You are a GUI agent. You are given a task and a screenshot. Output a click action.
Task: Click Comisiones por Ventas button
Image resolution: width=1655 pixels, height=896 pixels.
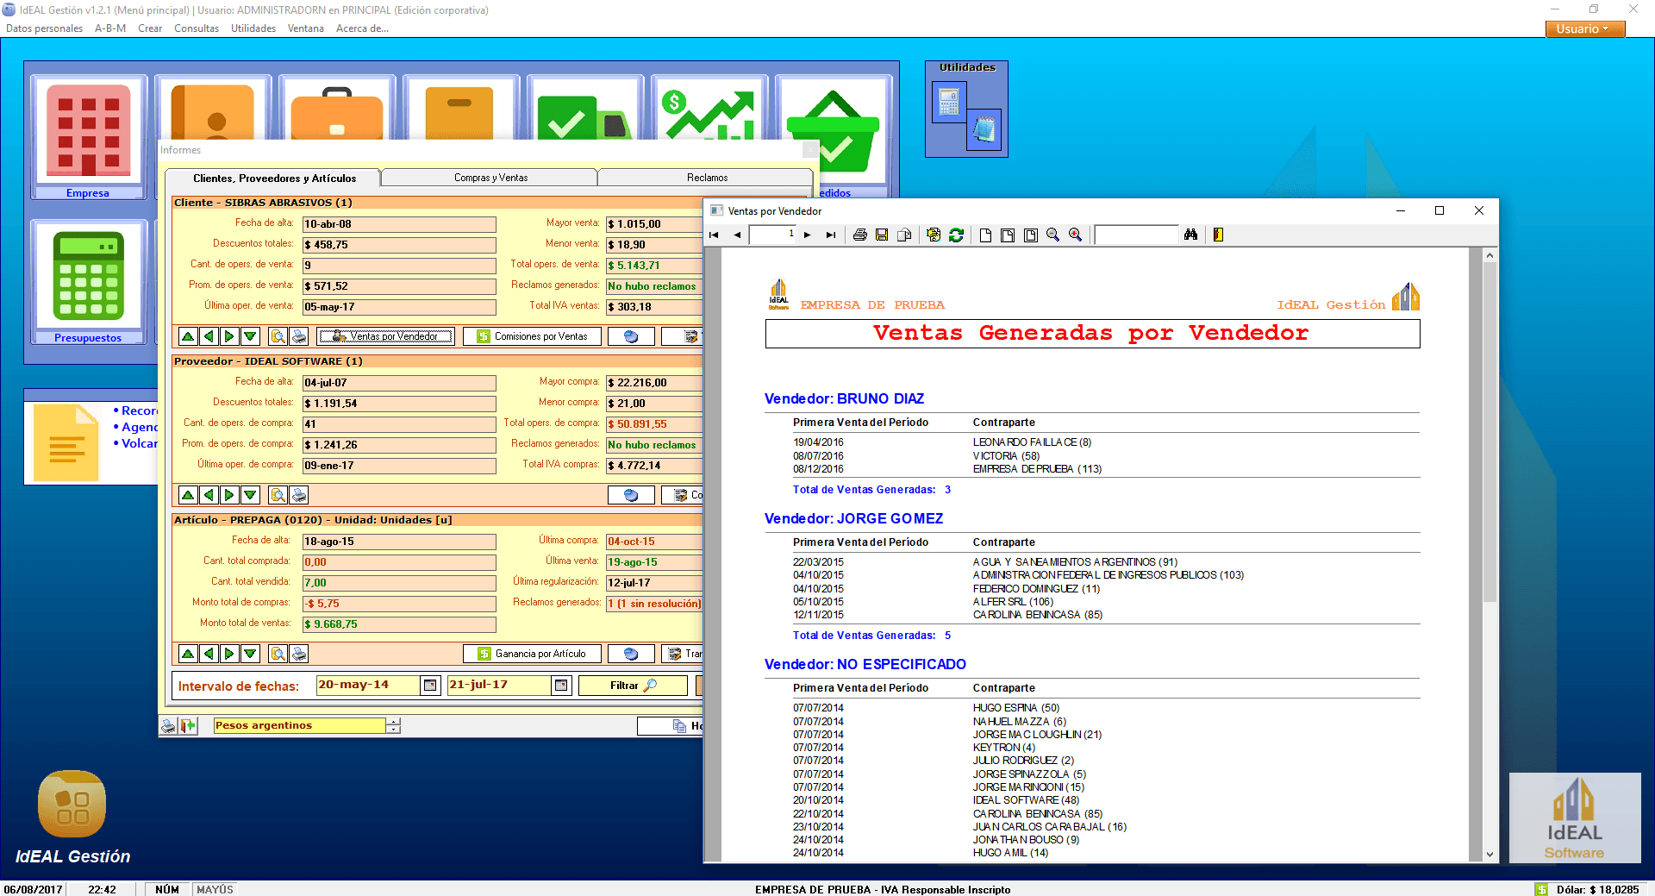point(532,336)
